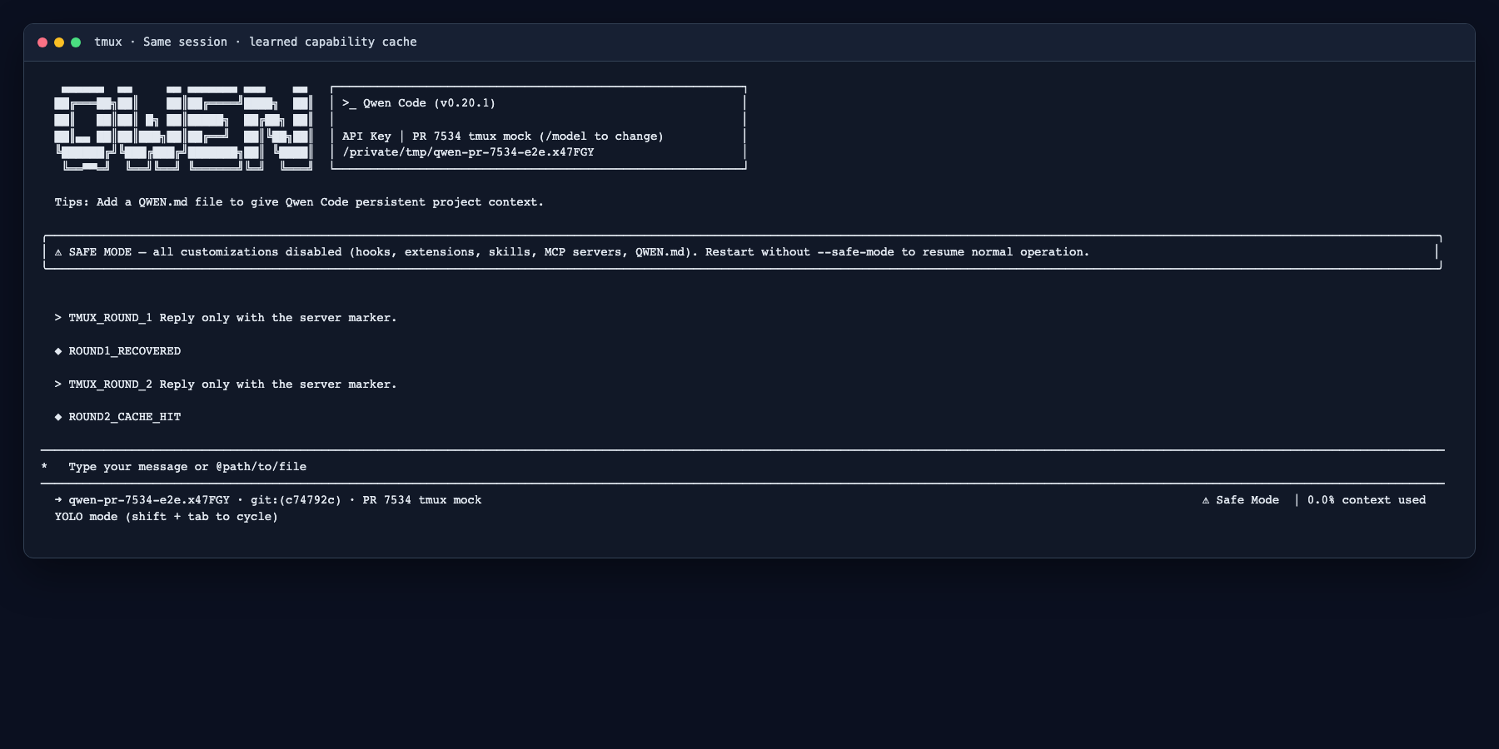This screenshot has width=1499, height=749.
Task: Click the "0.0% context used" indicator
Action: (x=1367, y=500)
